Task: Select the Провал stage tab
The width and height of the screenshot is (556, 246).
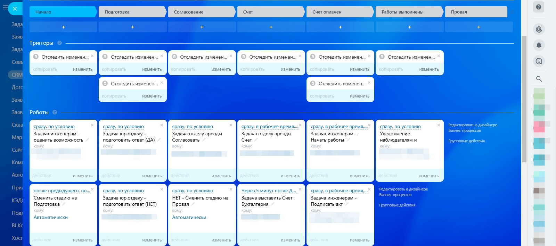Action: (x=475, y=12)
